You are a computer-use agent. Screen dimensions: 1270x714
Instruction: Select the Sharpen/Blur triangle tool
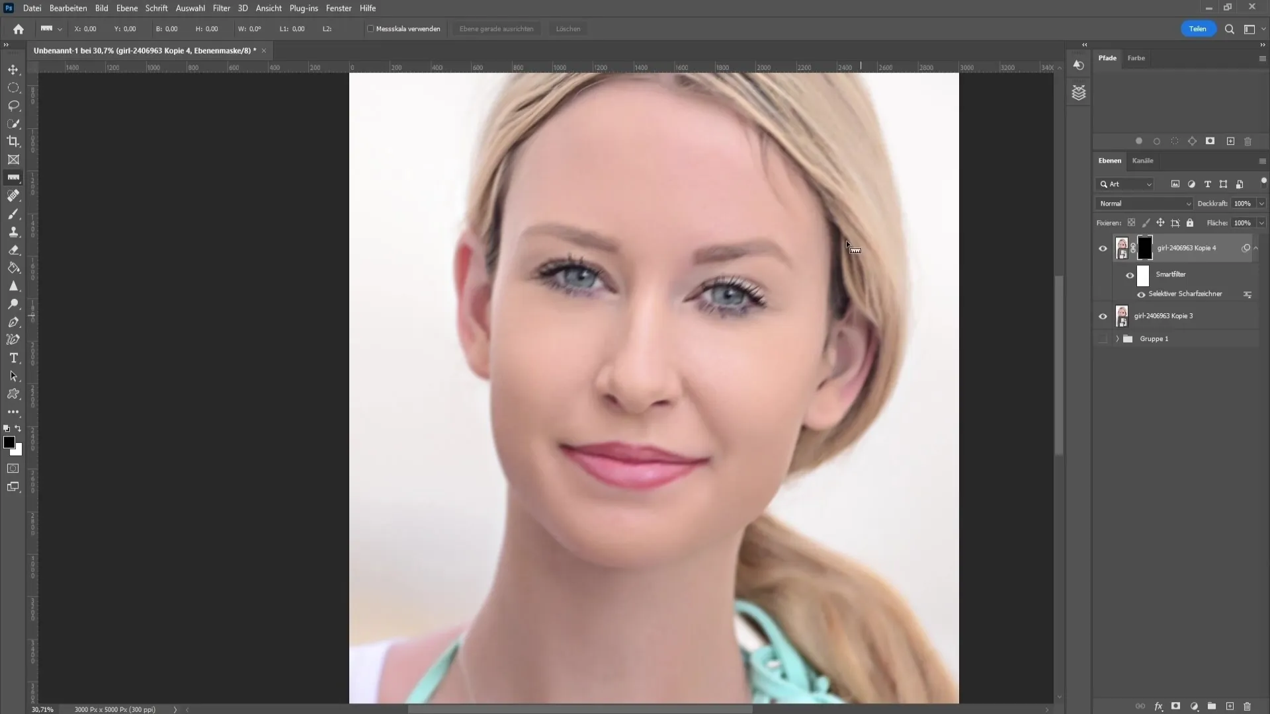[13, 286]
